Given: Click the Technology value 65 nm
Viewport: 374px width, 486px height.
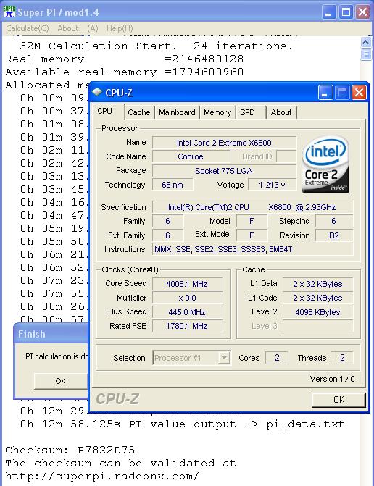Looking at the screenshot, I should 173,185.
